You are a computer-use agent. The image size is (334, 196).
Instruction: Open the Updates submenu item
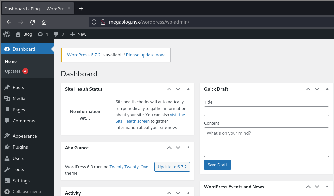tap(13, 71)
